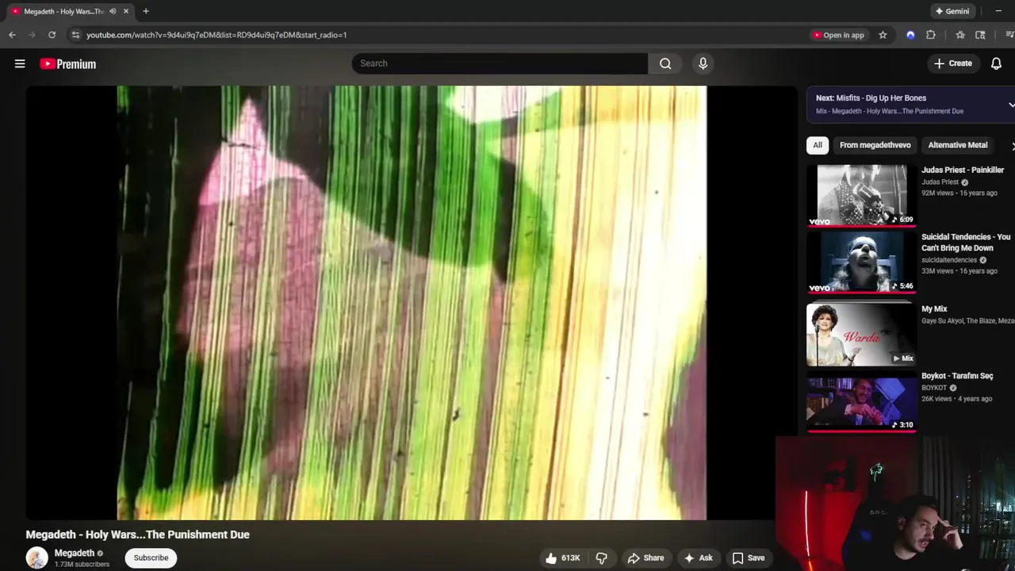The height and width of the screenshot is (571, 1015).
Task: Like the video showing 613K
Action: (x=563, y=558)
